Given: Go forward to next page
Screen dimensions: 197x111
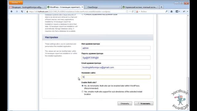Looking at the screenshot, I should (x=17, y=11).
